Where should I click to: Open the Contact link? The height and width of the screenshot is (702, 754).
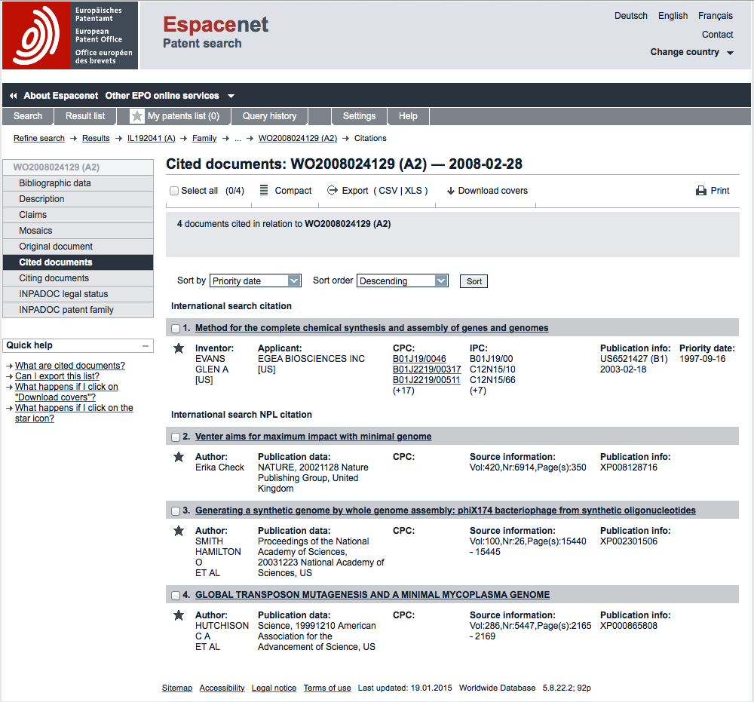click(718, 35)
